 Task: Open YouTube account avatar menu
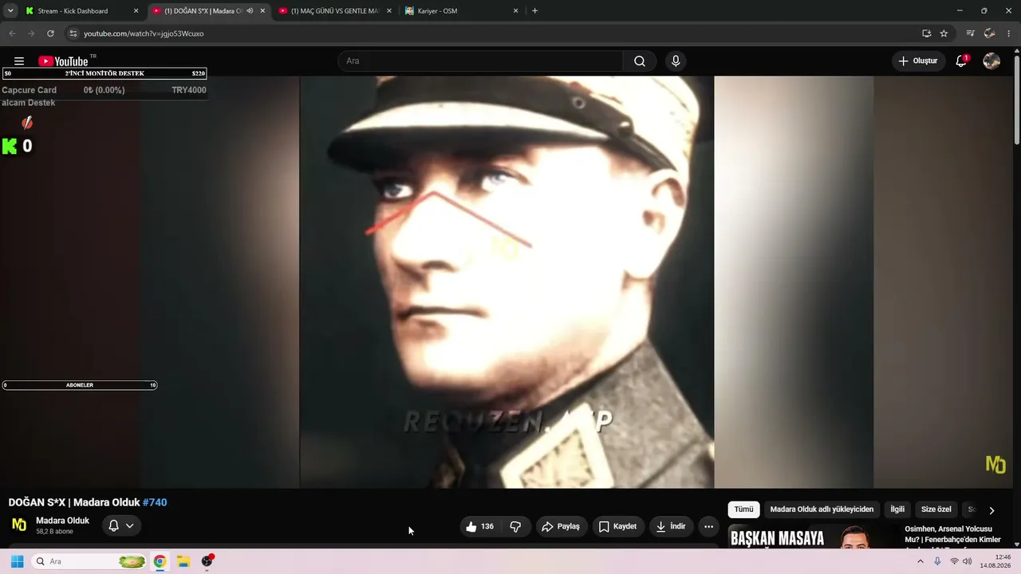pyautogui.click(x=991, y=61)
